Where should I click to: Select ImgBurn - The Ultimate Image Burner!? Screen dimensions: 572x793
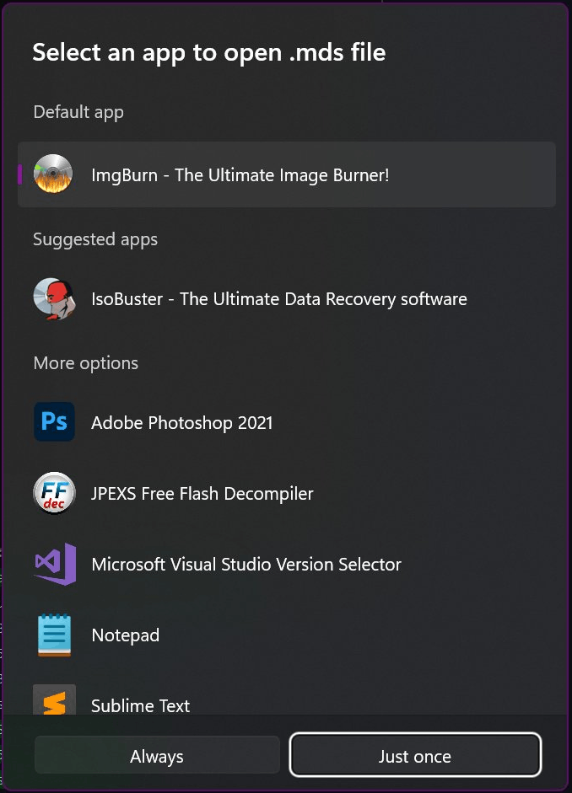(x=287, y=174)
